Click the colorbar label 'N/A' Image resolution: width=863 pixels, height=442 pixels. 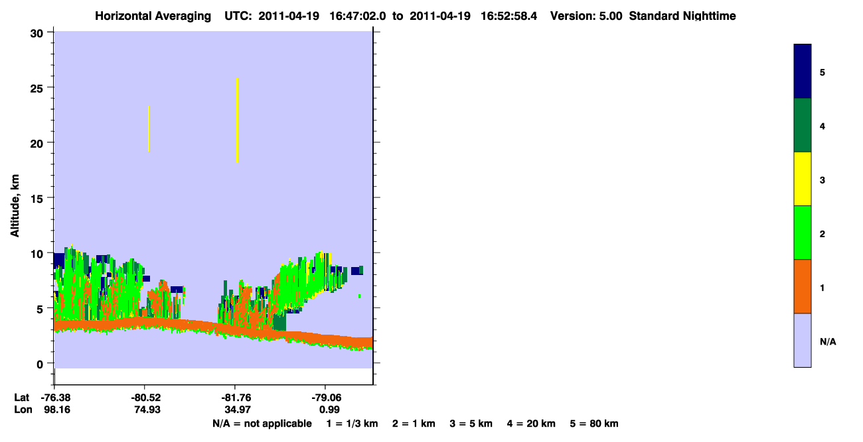click(x=827, y=341)
